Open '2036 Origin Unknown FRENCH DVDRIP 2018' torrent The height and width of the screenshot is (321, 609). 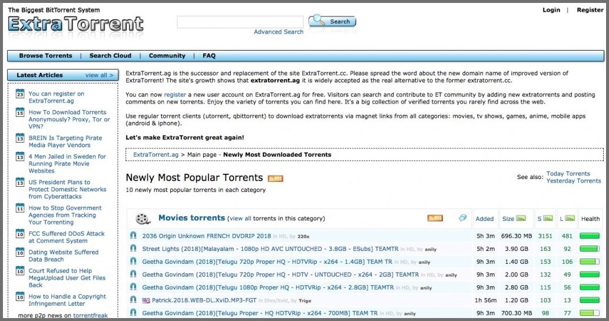[207, 236]
